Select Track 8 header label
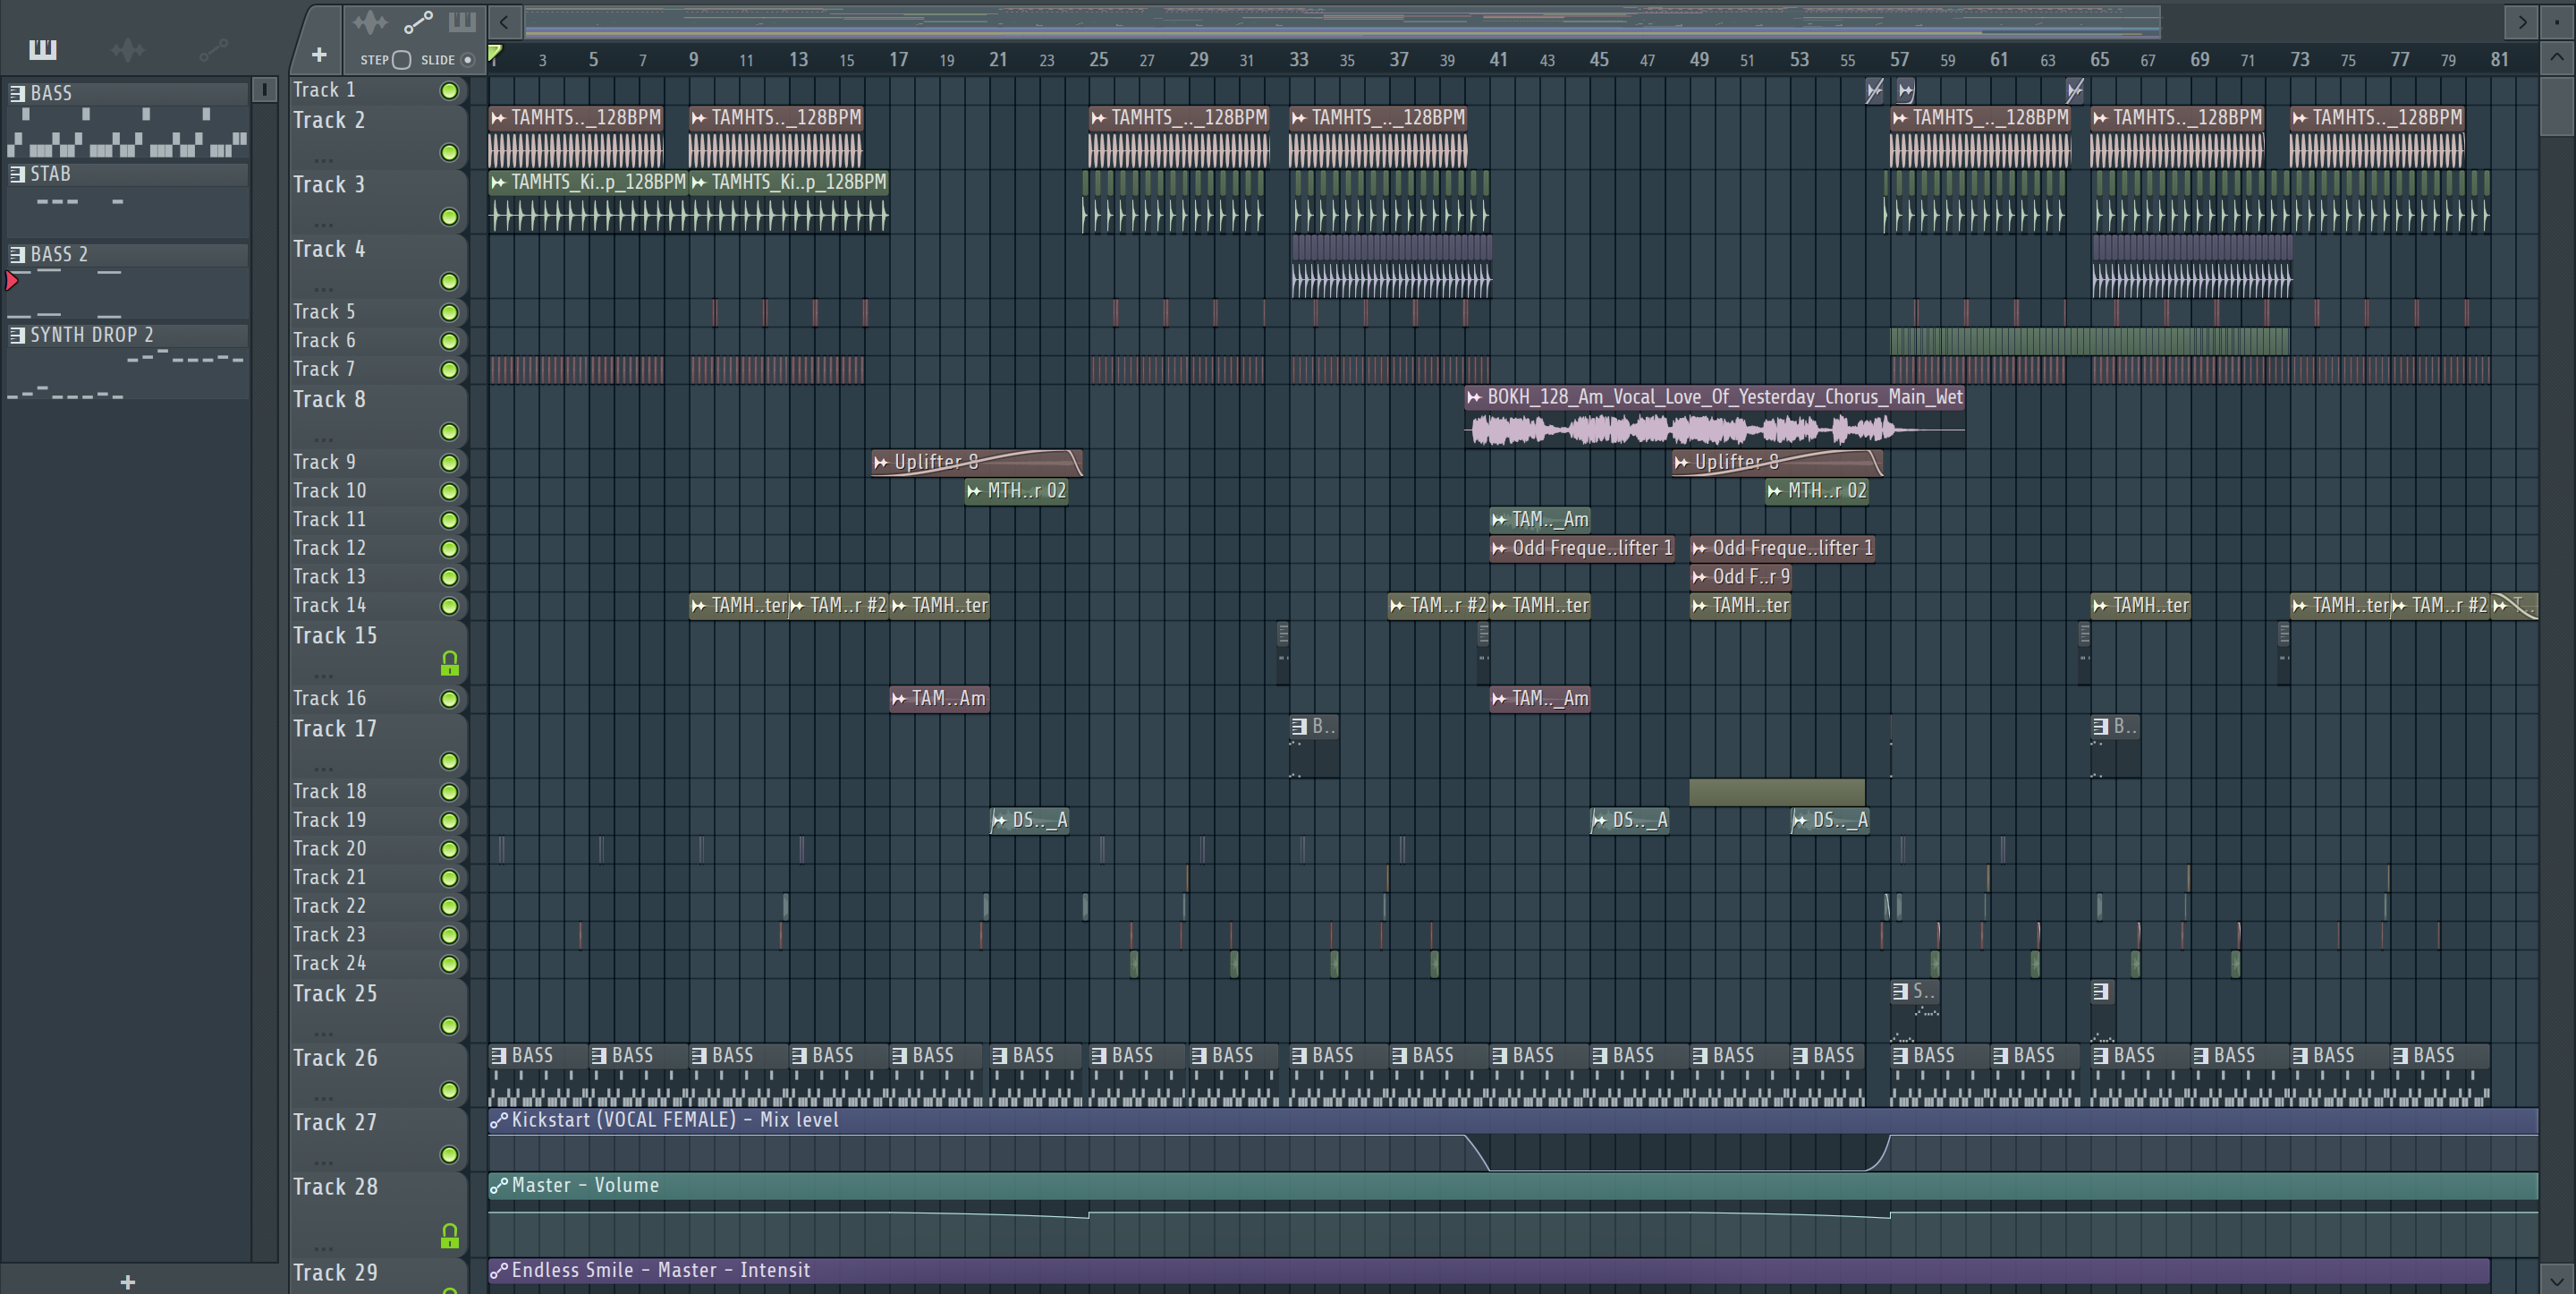 (329, 399)
